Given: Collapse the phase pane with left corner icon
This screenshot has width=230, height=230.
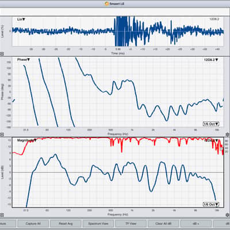Looking at the screenshot, I should (2, 135).
